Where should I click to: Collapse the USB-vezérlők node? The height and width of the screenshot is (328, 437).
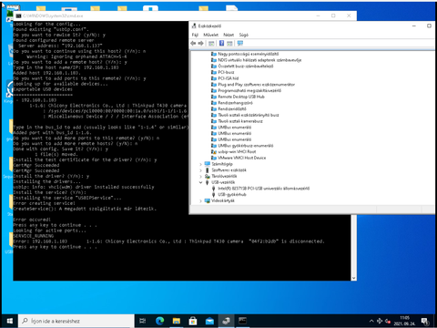pyautogui.click(x=200, y=182)
